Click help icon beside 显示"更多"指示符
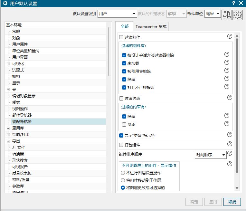The width and height of the screenshot is (246, 211). [x=230, y=135]
